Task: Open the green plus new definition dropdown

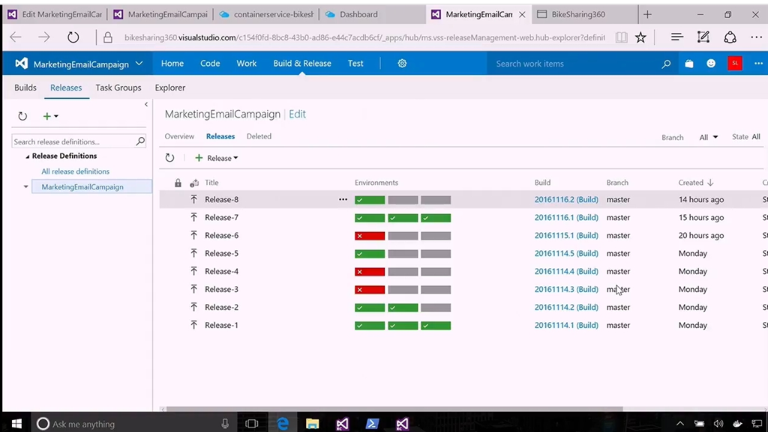Action: (x=50, y=116)
